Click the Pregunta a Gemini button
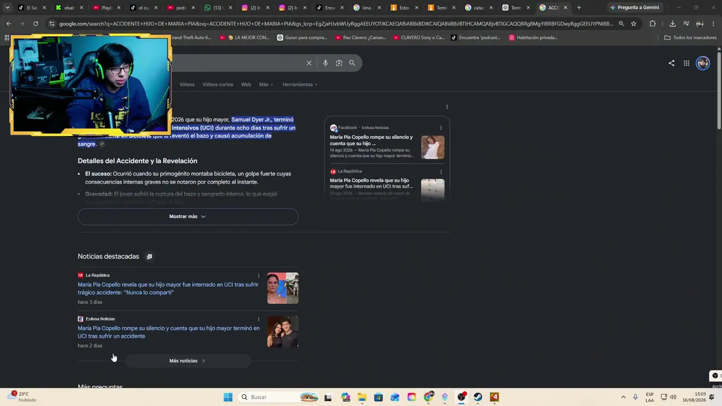This screenshot has width=722, height=406. click(635, 8)
